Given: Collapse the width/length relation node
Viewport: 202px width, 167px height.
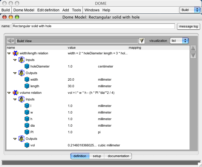Looking at the screenshot, I should 9,53.
